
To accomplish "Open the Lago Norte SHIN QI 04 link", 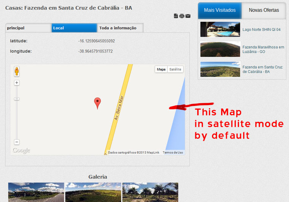I will click(x=261, y=30).
